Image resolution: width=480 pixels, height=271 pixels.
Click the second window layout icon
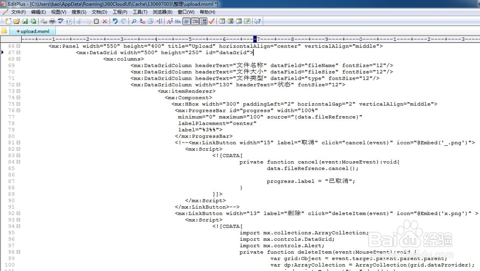point(230,21)
